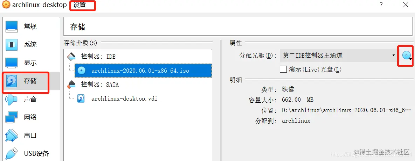Select the 控制器: SATA tree node

tap(100, 85)
